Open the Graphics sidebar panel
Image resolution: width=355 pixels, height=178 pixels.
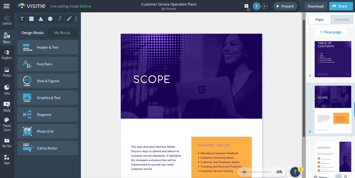tap(7, 55)
